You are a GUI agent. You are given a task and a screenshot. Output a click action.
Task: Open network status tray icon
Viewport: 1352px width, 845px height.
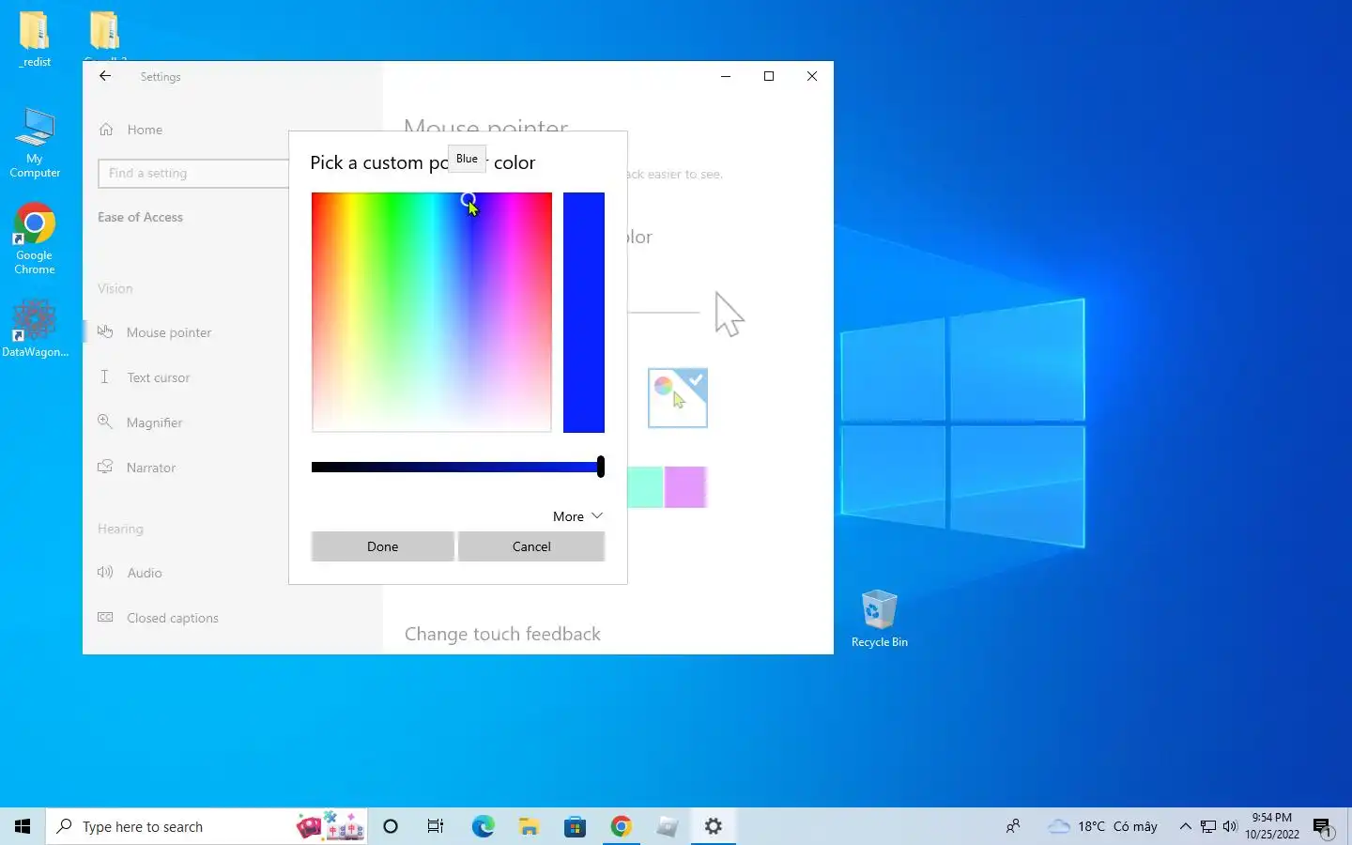1208,826
